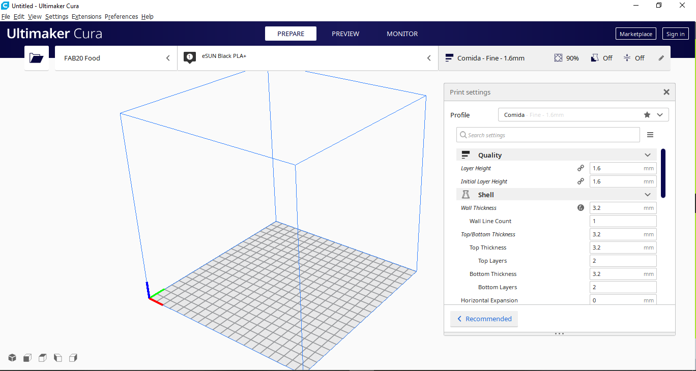This screenshot has height=371, width=696.
Task: Open the View menu
Action: pyautogui.click(x=35, y=17)
